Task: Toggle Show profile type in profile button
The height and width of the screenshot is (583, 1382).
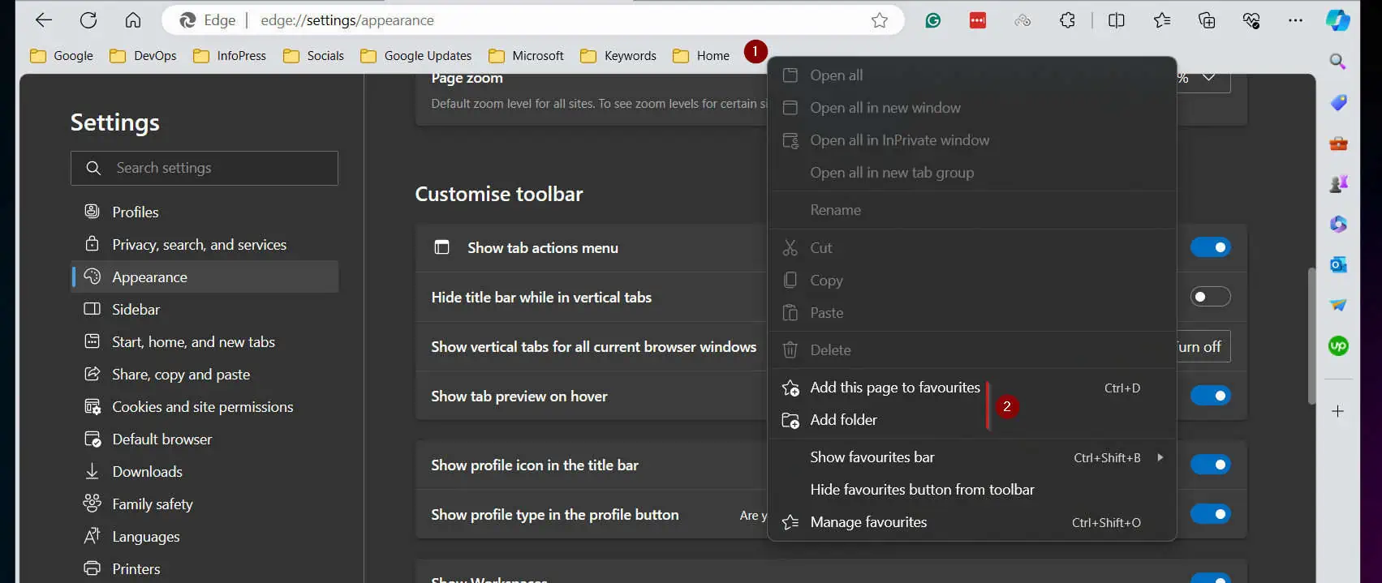Action: 1210,514
